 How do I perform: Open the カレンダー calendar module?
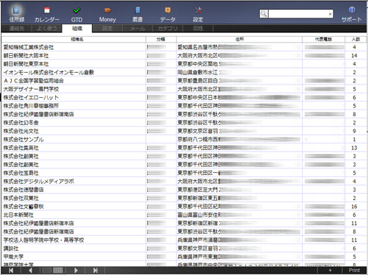46,14
